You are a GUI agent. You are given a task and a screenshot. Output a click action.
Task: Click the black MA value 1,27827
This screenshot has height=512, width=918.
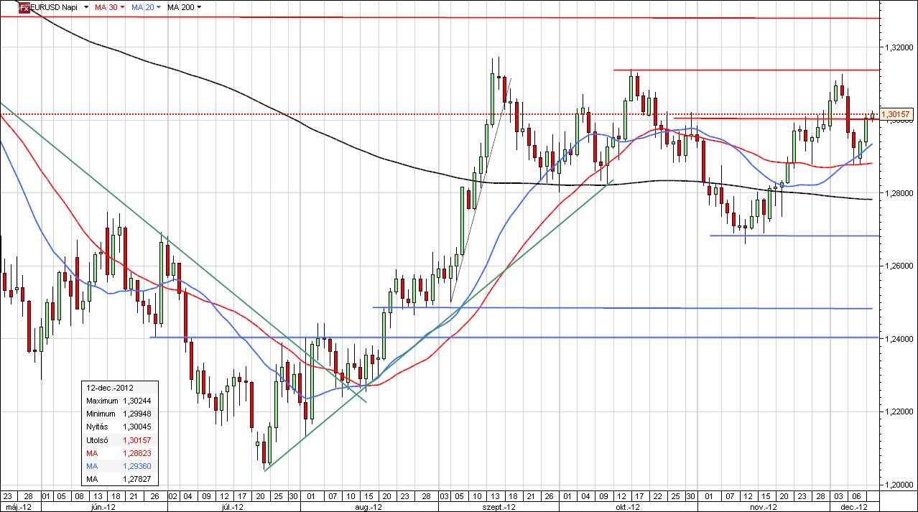(137, 479)
